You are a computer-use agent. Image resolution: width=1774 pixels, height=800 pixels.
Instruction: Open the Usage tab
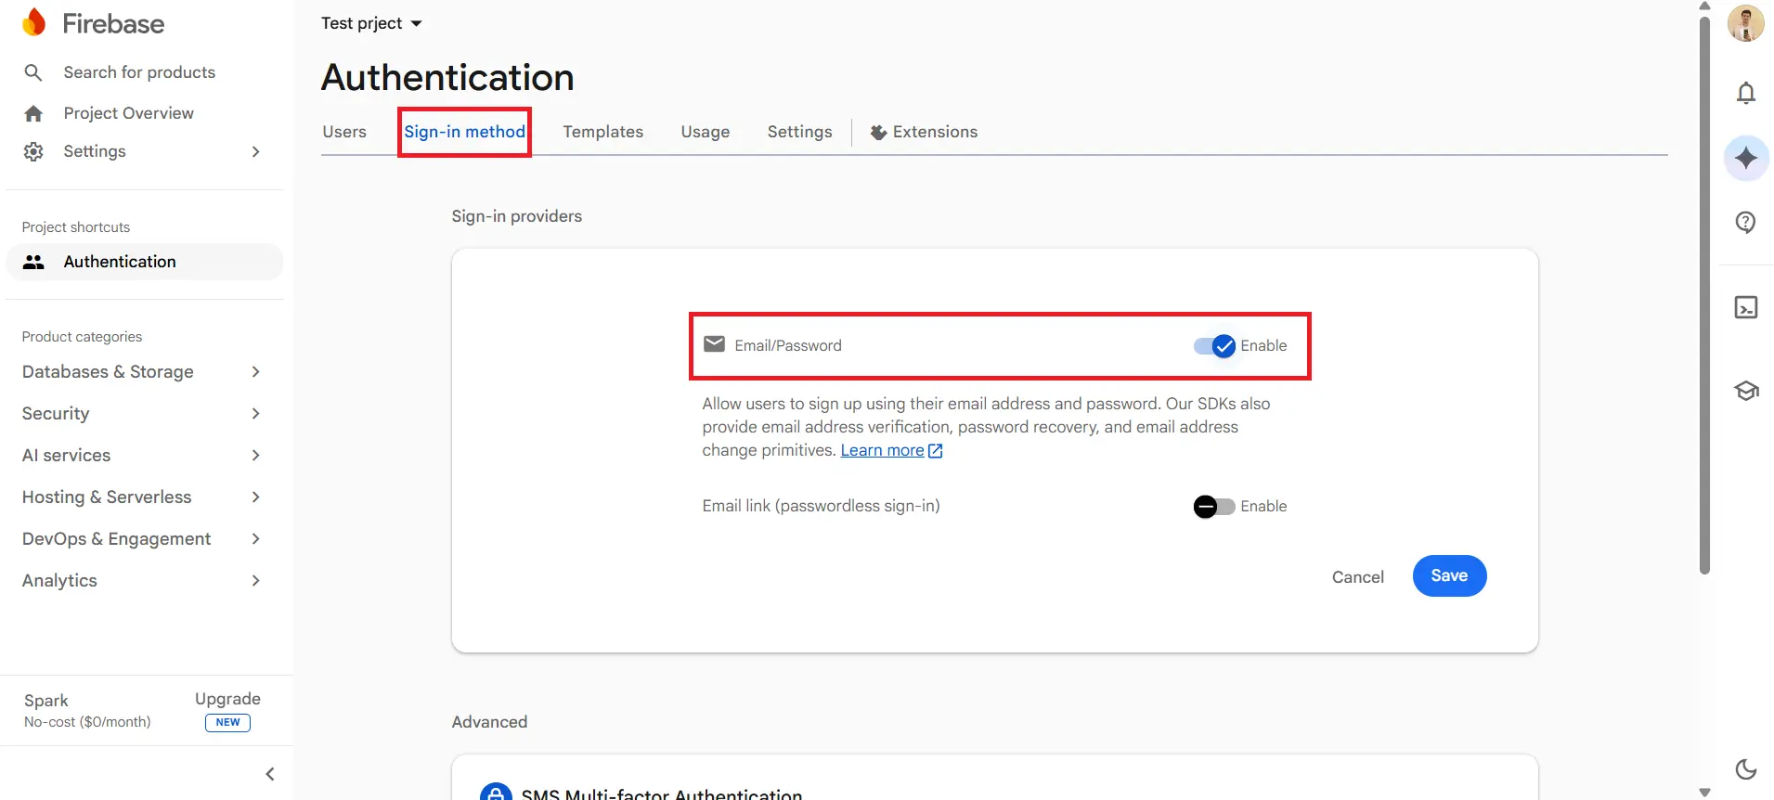[706, 132]
